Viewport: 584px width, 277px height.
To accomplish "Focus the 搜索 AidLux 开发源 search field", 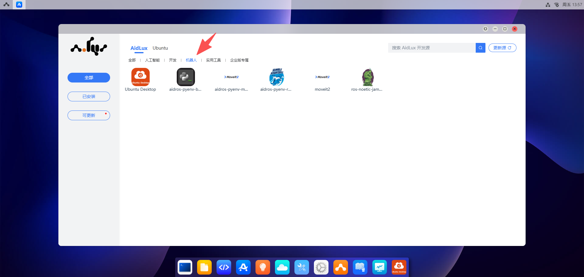I will pyautogui.click(x=432, y=48).
